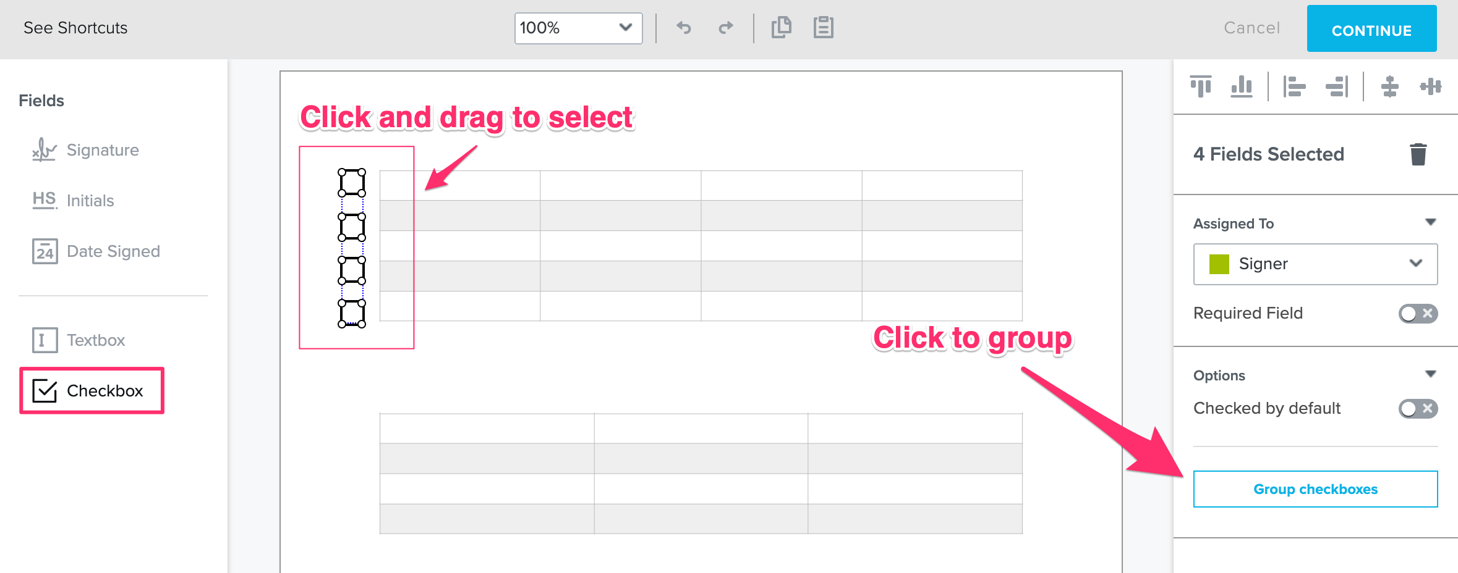Click the copy fields icon
The width and height of the screenshot is (1458, 573).
(x=781, y=28)
